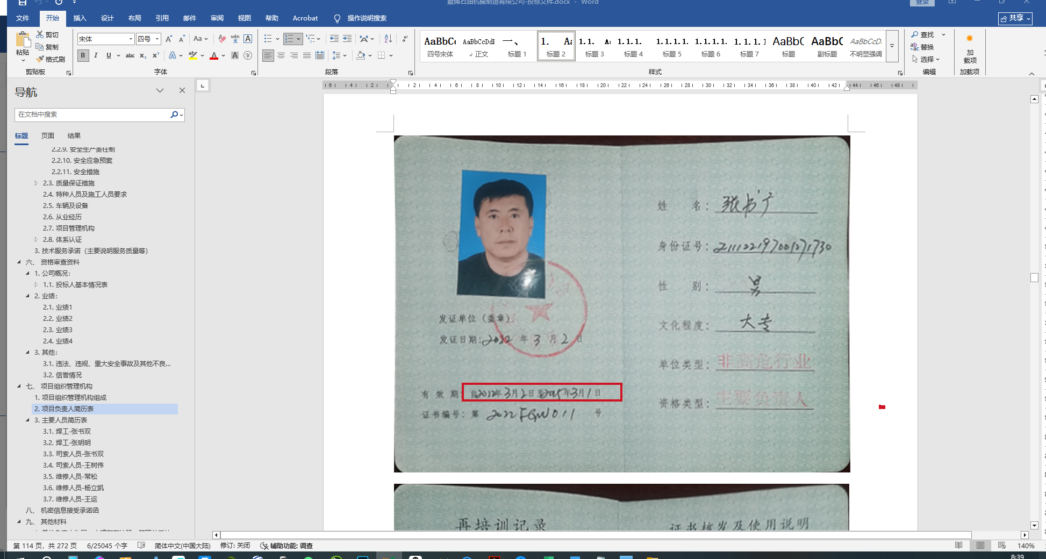Screen dimensions: 1046x559
Task: Open the Acrobat ribbon tab
Action: pos(305,18)
